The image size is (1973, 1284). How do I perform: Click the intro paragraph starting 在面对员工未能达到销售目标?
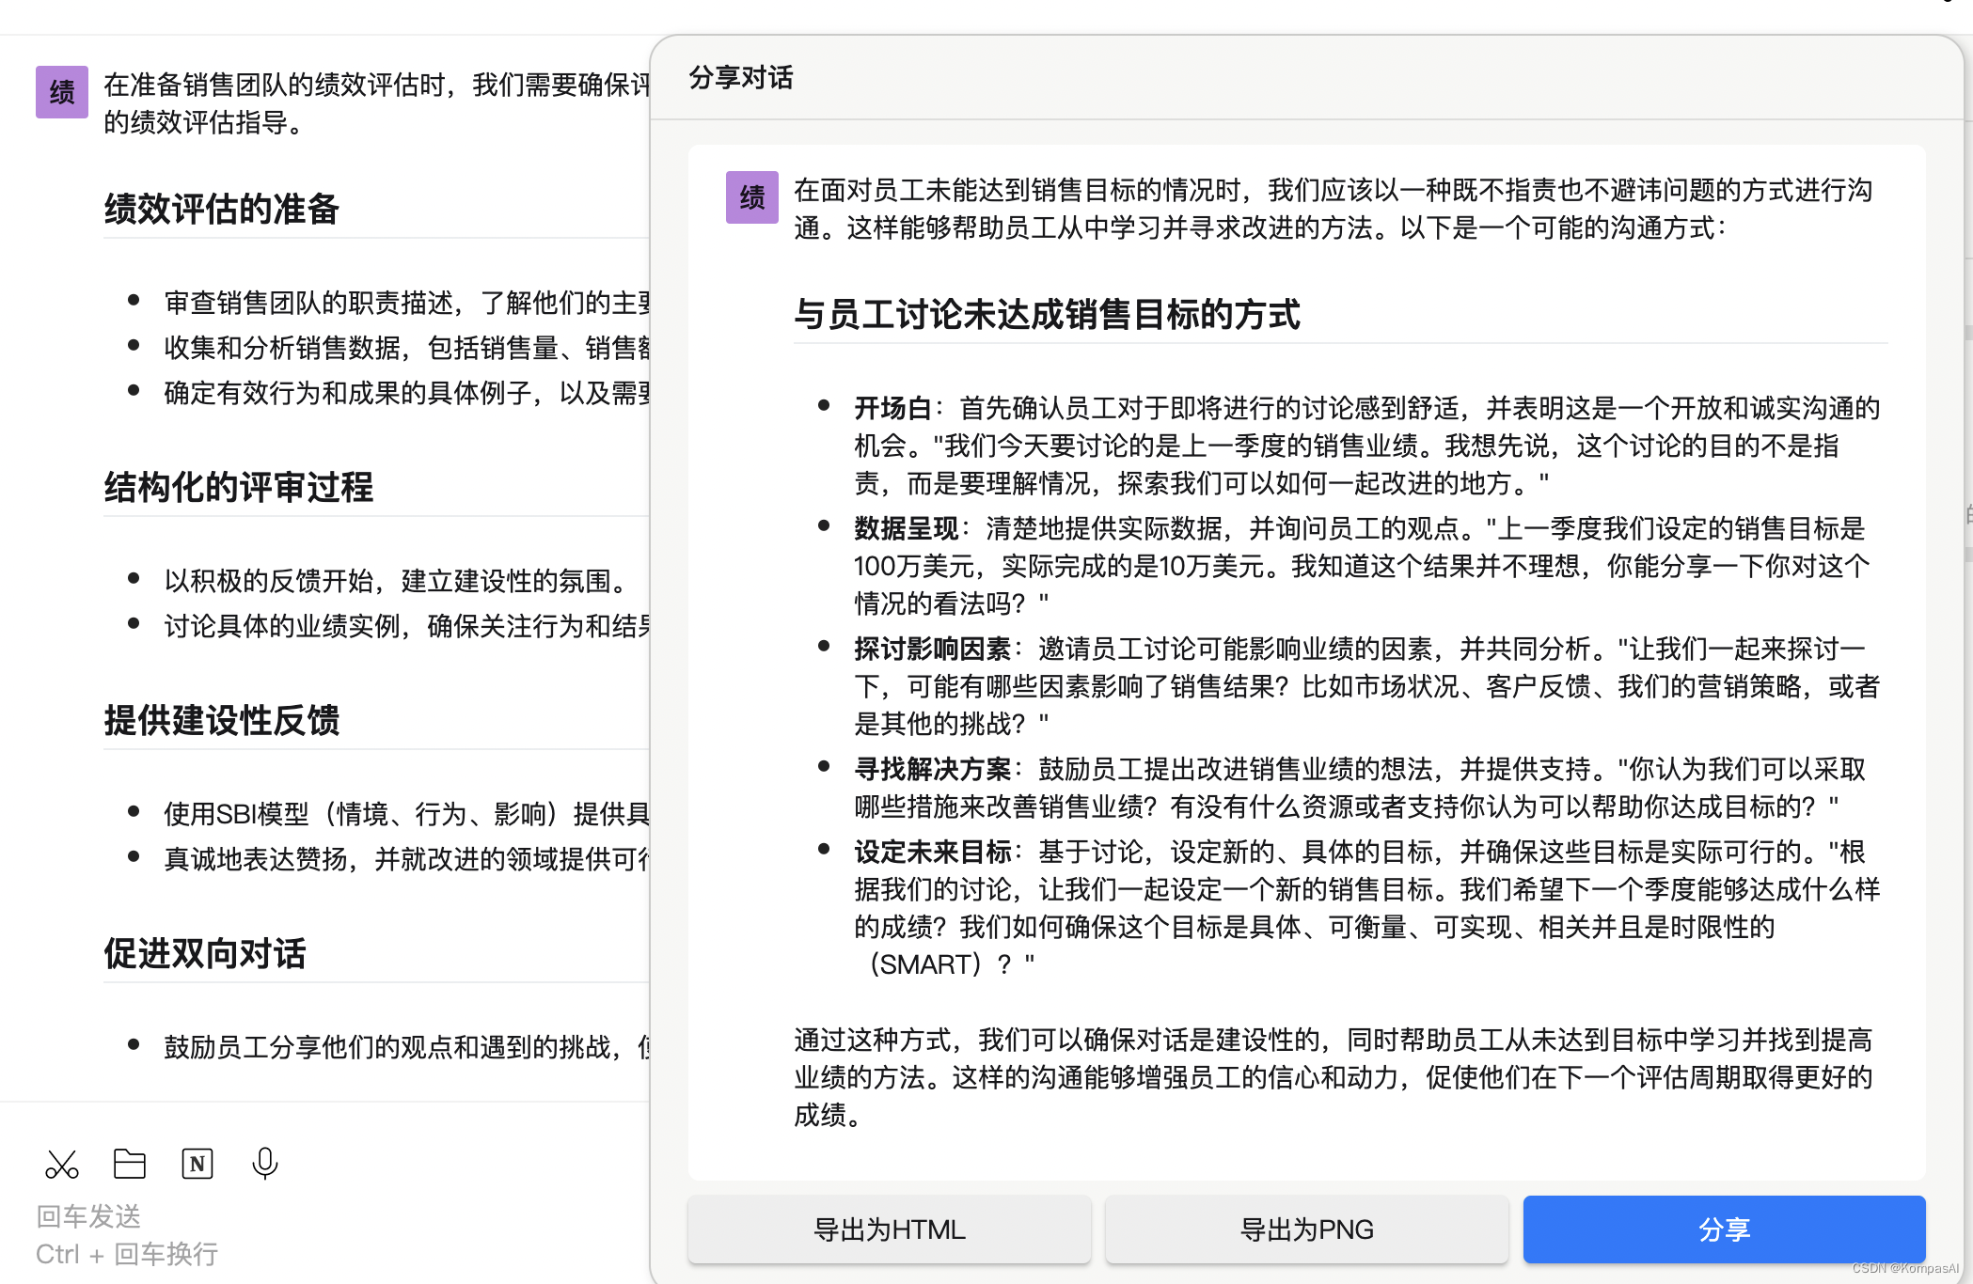pyautogui.click(x=1334, y=209)
